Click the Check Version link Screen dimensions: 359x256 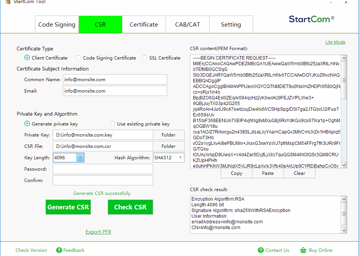[31, 250]
